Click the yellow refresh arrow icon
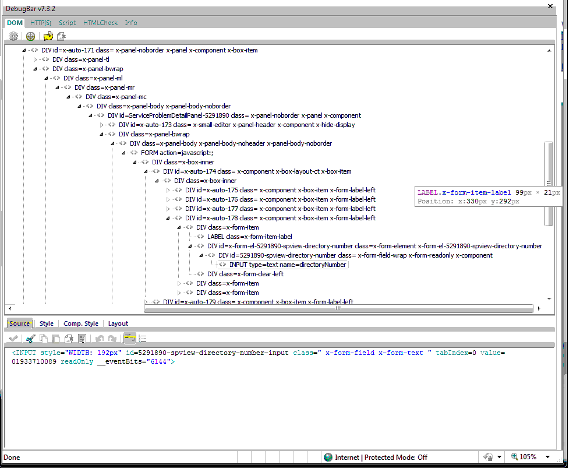587x468 pixels. click(48, 36)
